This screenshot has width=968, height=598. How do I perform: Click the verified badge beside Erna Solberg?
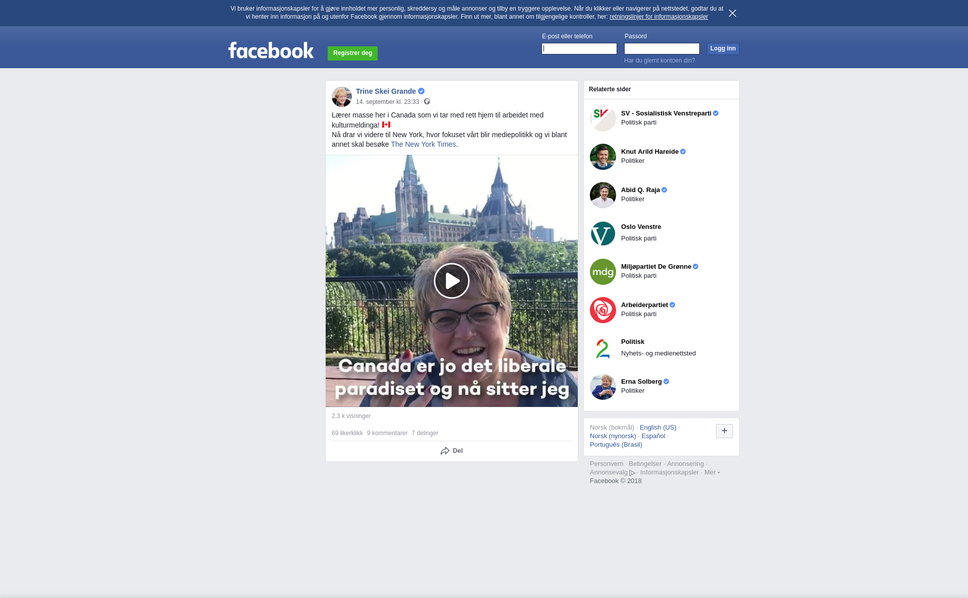(x=667, y=382)
